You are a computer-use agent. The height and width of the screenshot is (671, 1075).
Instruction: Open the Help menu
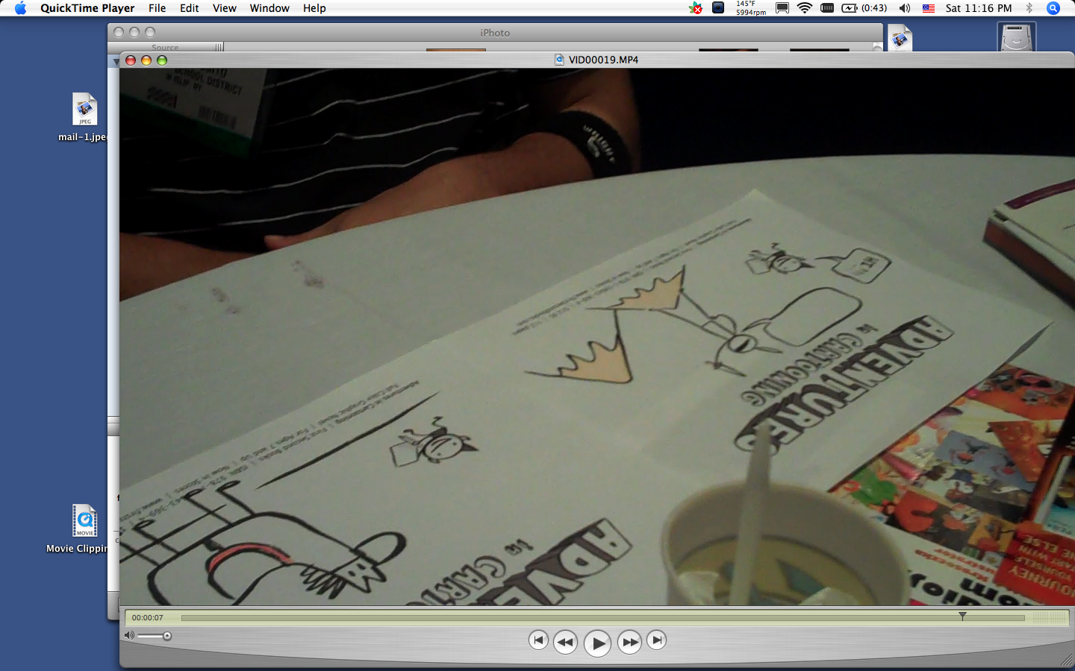pyautogui.click(x=314, y=8)
